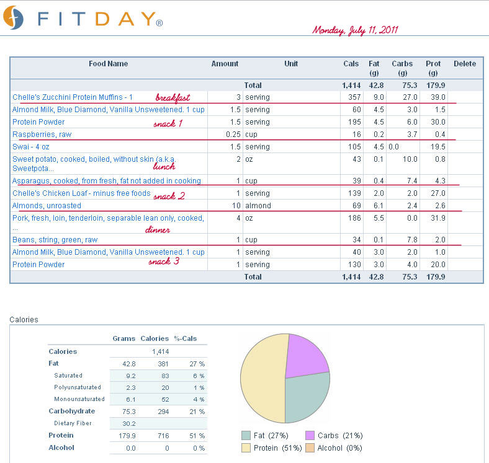This screenshot has height=463, width=489.
Task: Click the Polyunsaturated row label
Action: (78, 387)
